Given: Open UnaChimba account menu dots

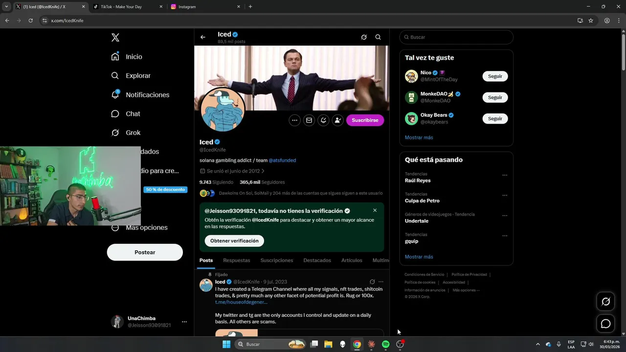Looking at the screenshot, I should pyautogui.click(x=184, y=322).
